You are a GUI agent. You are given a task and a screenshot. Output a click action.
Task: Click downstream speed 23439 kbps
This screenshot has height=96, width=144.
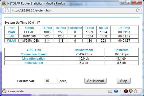point(84,54)
